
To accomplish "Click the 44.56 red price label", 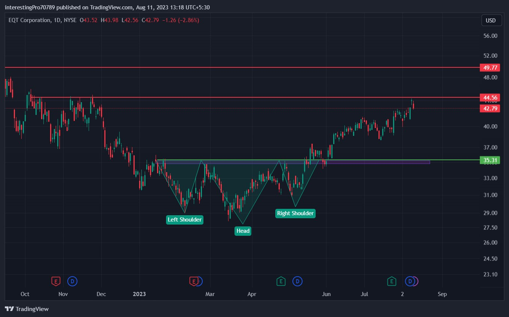I will (x=490, y=98).
